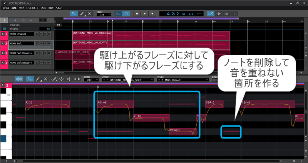
Task: Open the editor GRID OFF dropdown
Action: (x=91, y=80)
